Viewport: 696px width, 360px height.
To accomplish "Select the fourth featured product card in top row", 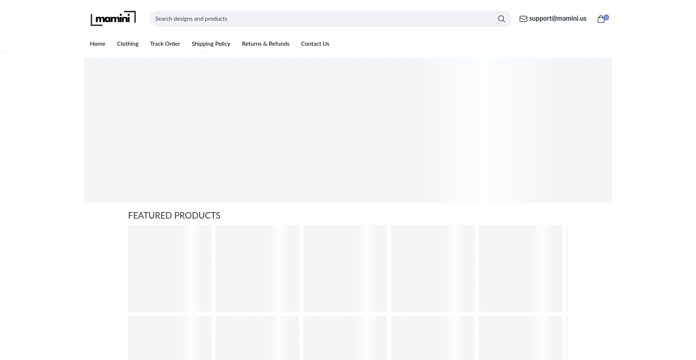I will pos(433,268).
